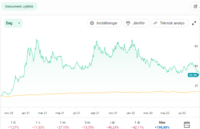Click the -46,24% year-to-date value

tap(113, 127)
